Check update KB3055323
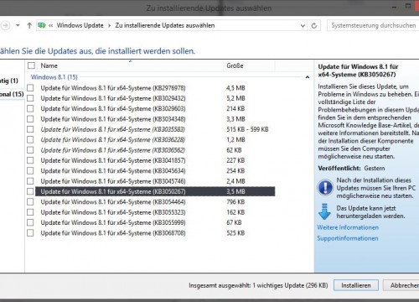This screenshot has width=419, height=302. pyautogui.click(x=30, y=212)
